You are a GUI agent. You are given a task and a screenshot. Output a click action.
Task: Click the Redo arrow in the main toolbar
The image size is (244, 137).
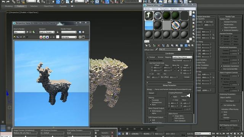click(x=8, y=2)
